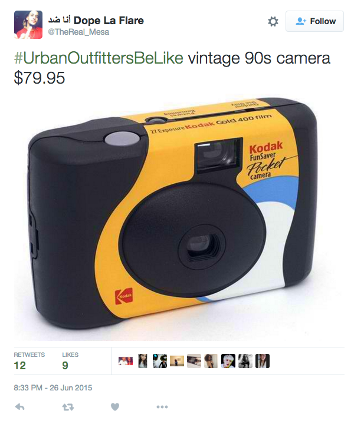Visit the @TheReal_Mesa handle
Screen dimensions: 364x424
coord(78,32)
